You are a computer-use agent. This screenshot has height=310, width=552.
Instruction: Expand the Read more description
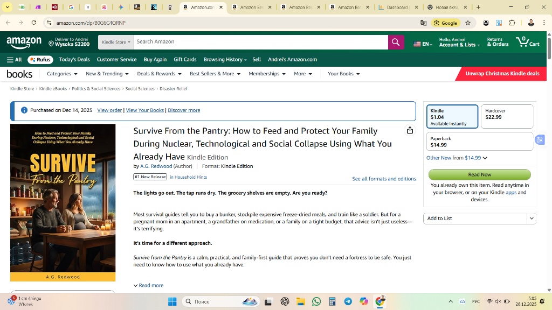(150, 285)
